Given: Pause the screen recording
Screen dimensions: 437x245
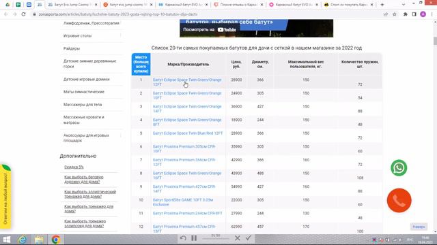Looking at the screenshot, I should 194,238.
